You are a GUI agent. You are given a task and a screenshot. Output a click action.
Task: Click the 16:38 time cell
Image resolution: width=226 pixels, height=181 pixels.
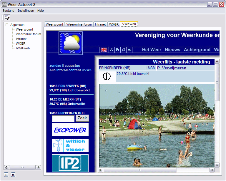pos(150,68)
